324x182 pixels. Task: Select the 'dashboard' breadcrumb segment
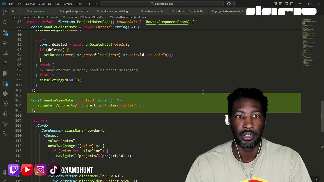(x=39, y=17)
